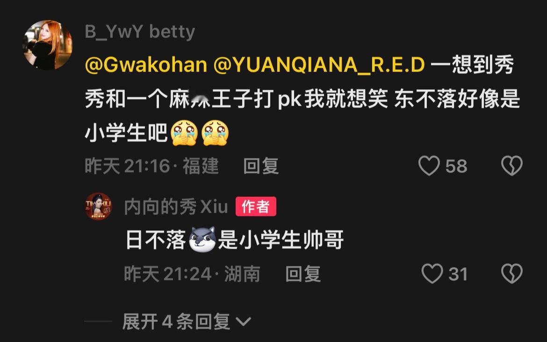The height and width of the screenshot is (342, 547).
Task: Open 内向的秀 Xiu's avatar
Action: pos(99,207)
